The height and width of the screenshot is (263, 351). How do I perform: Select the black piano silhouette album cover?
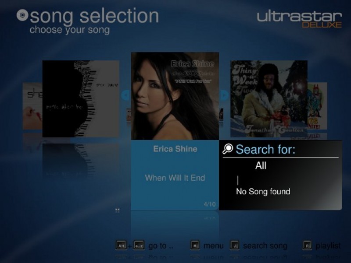[81, 99]
